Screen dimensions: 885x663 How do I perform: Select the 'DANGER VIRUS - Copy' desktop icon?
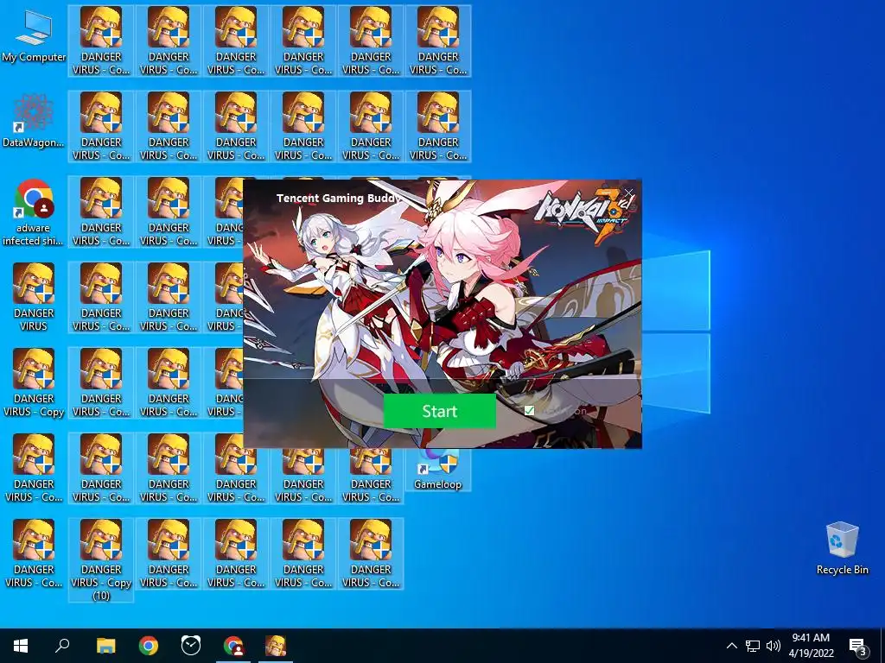point(34,383)
